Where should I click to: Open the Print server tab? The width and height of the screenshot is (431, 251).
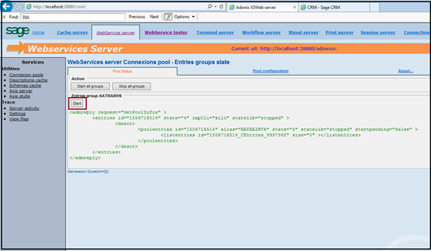(x=339, y=32)
